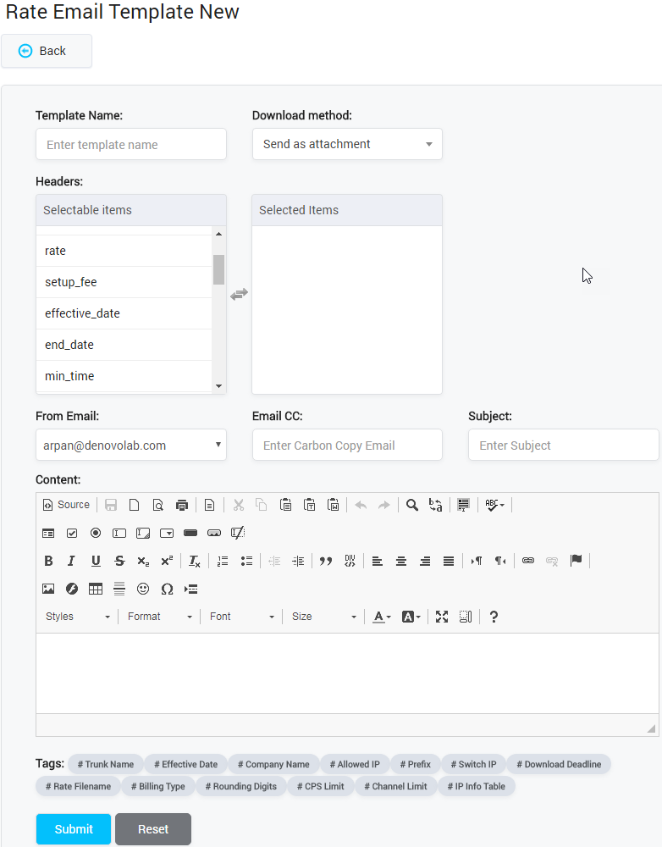Open the background color picker
Image resolution: width=662 pixels, height=847 pixels.
(411, 617)
